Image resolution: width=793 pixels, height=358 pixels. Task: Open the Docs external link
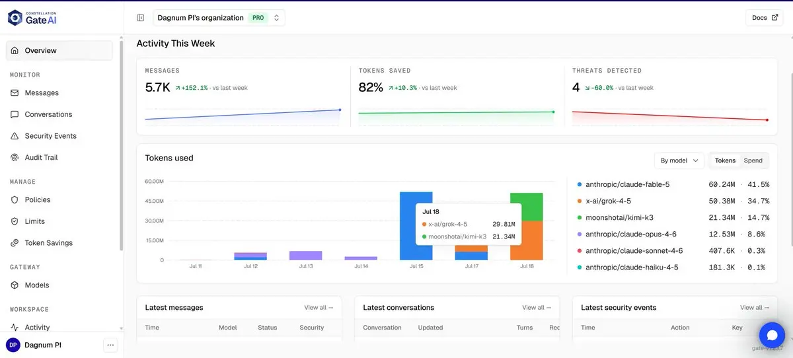tap(764, 18)
